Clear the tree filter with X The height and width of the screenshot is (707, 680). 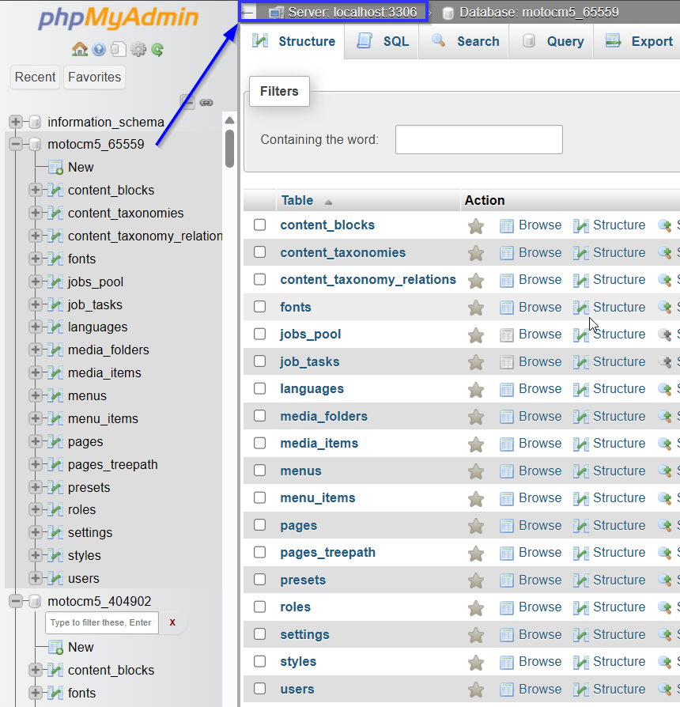click(172, 622)
